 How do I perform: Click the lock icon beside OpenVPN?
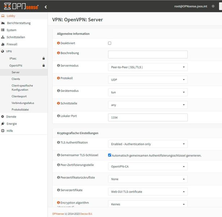(44, 65)
